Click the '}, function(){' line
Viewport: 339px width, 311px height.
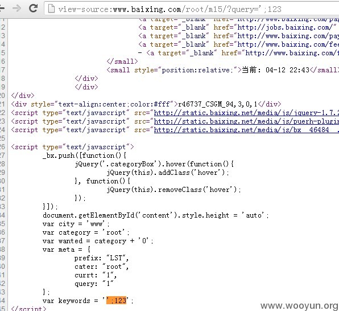(102, 181)
